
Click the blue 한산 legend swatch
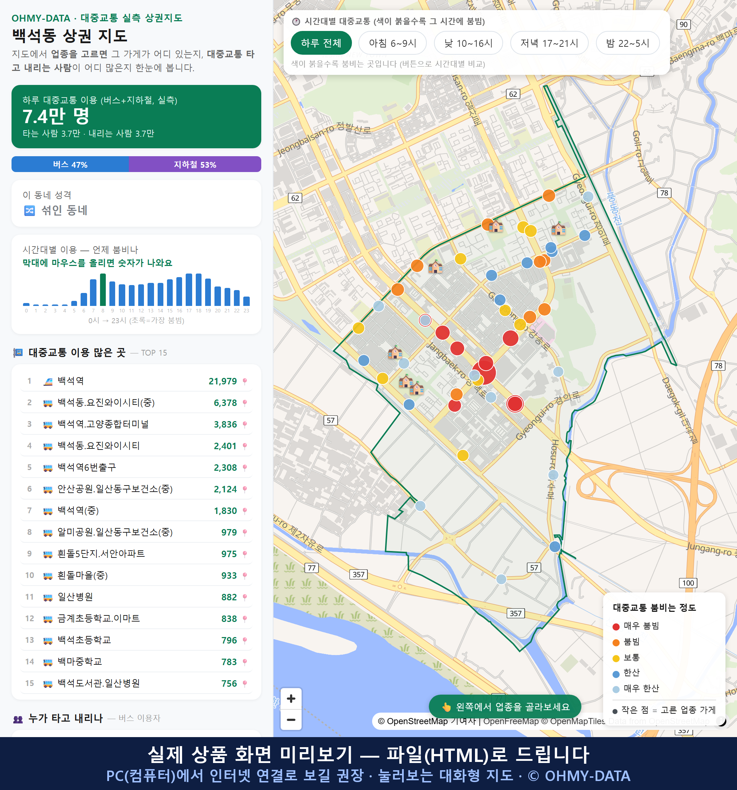(616, 674)
